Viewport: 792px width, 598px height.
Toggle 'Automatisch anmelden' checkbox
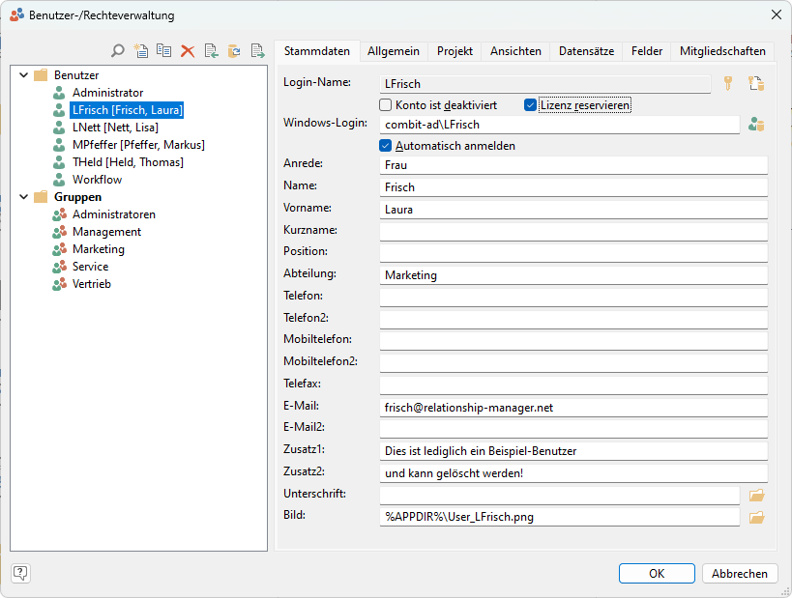pyautogui.click(x=386, y=146)
